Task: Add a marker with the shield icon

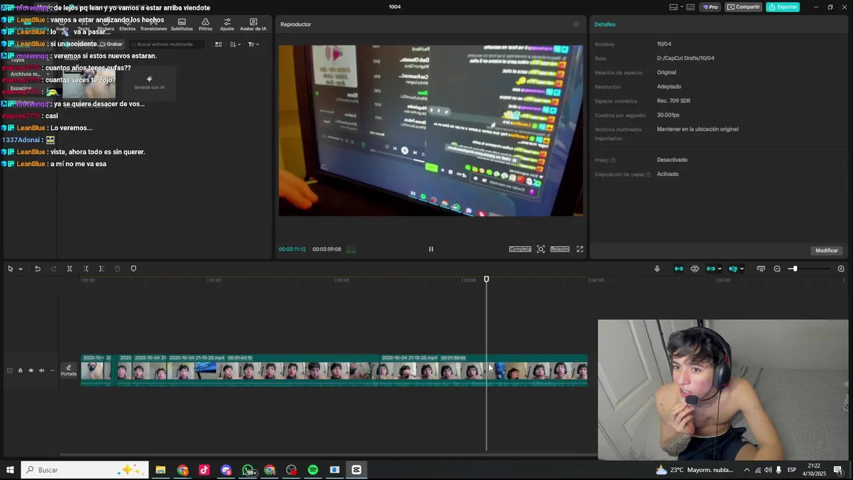Action: coord(133,269)
